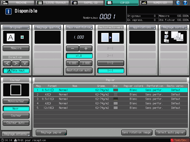Enable Restitution auto
Screen dimensions: 190x142
(79, 70)
